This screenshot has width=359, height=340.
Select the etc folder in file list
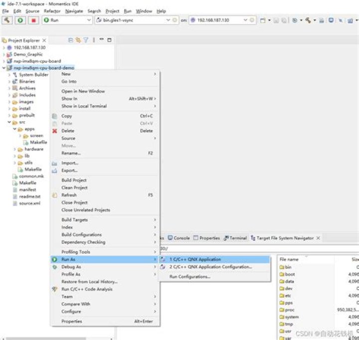(x=285, y=296)
